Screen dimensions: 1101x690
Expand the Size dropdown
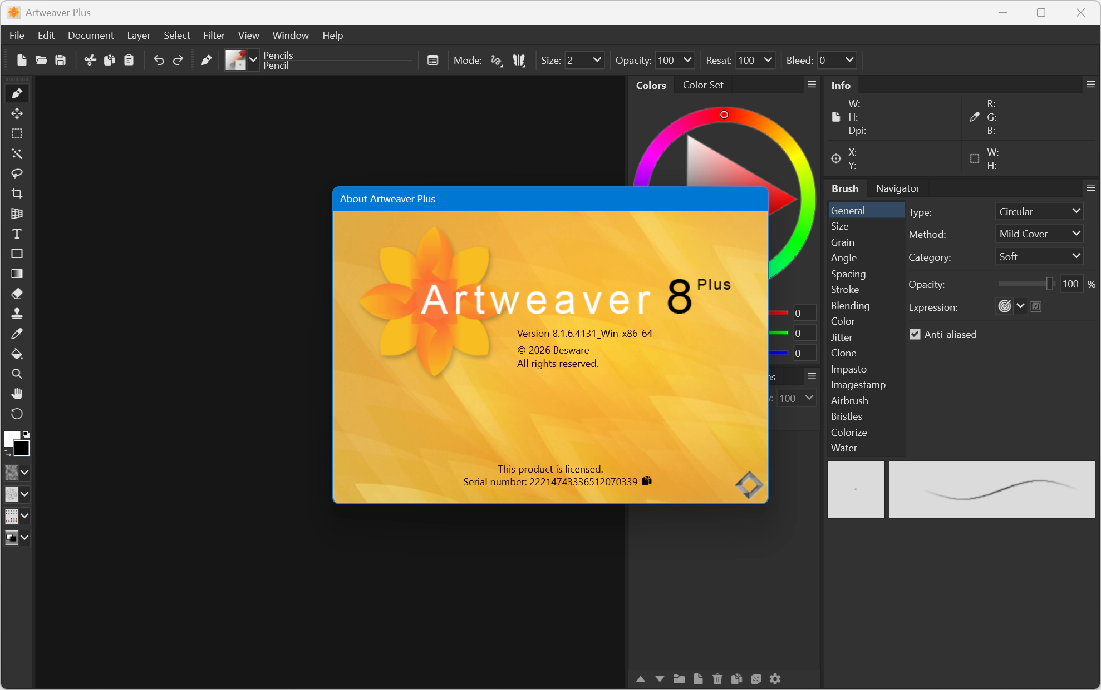click(597, 60)
